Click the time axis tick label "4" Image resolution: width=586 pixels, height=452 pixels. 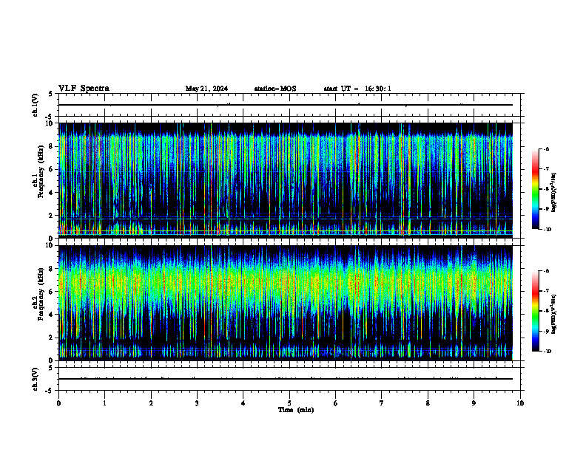243,403
